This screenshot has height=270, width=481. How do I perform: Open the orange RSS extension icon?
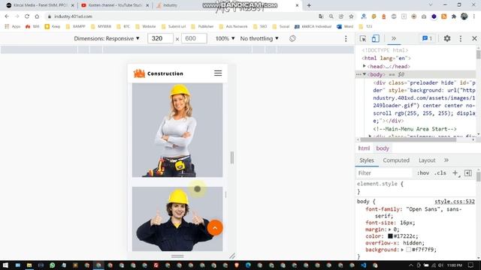pos(443,16)
